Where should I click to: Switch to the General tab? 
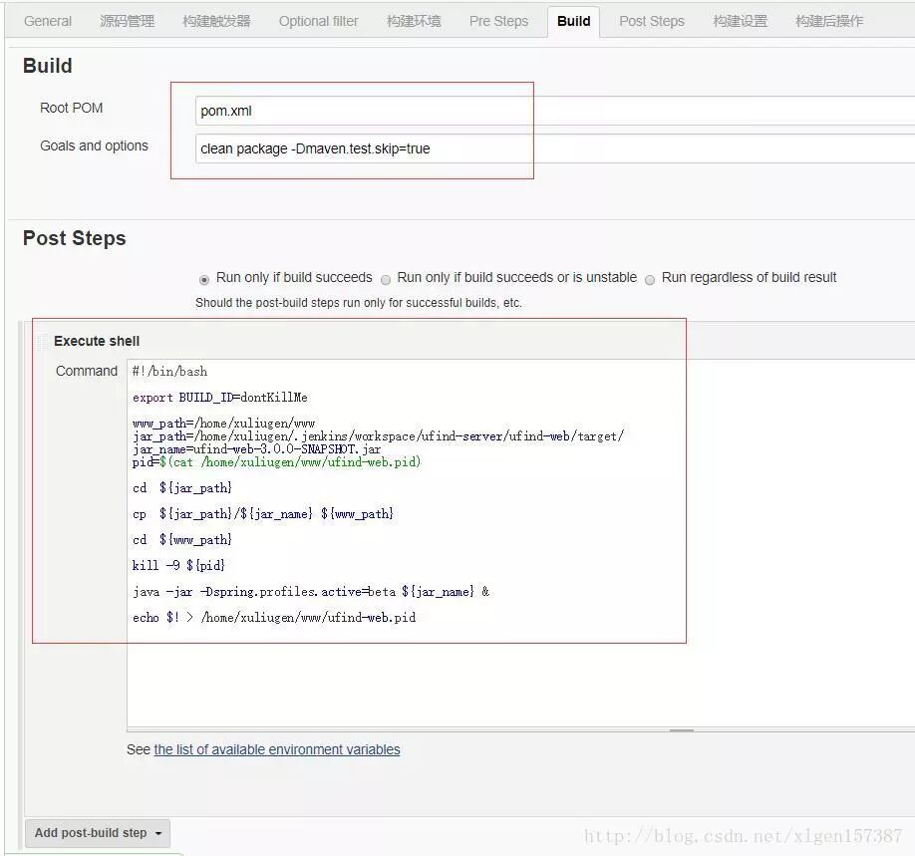(48, 22)
